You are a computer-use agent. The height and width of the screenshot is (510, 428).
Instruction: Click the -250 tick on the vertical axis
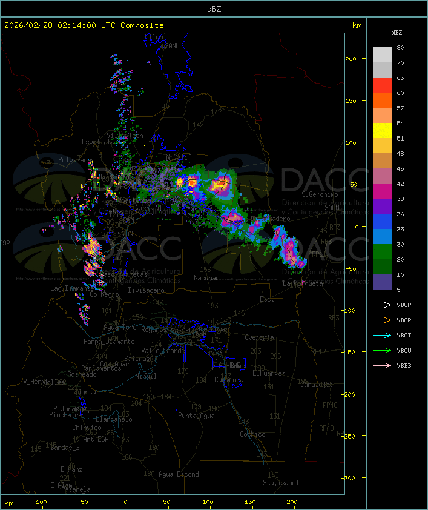[347, 436]
